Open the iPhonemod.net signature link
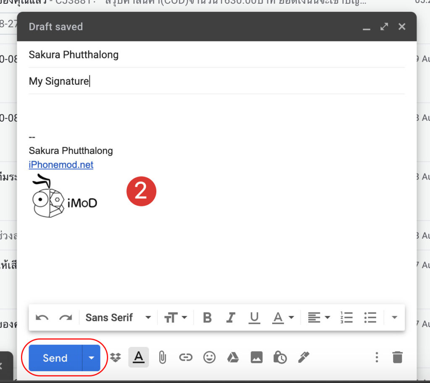The height and width of the screenshot is (383, 430). point(61,164)
